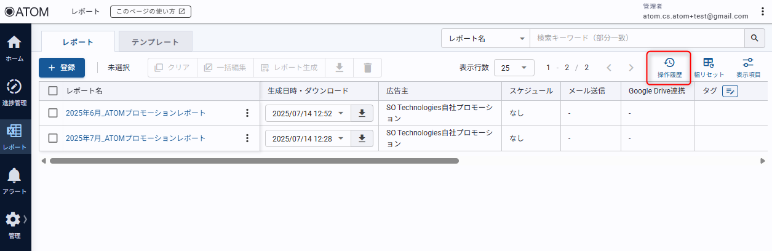Screen dimensions: 772x251
Task: Open 進捗管理 from the sidebar
Action: [15, 92]
